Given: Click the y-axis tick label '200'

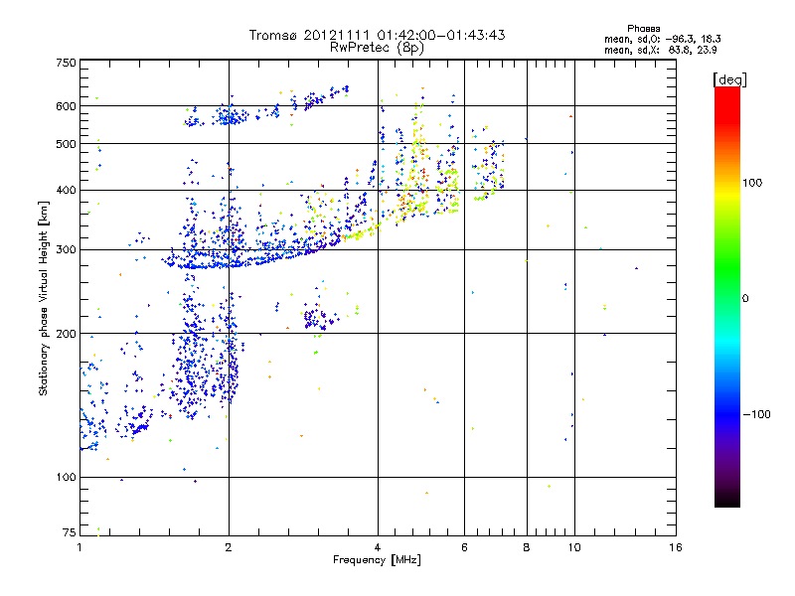Looking at the screenshot, I should pos(66,334).
